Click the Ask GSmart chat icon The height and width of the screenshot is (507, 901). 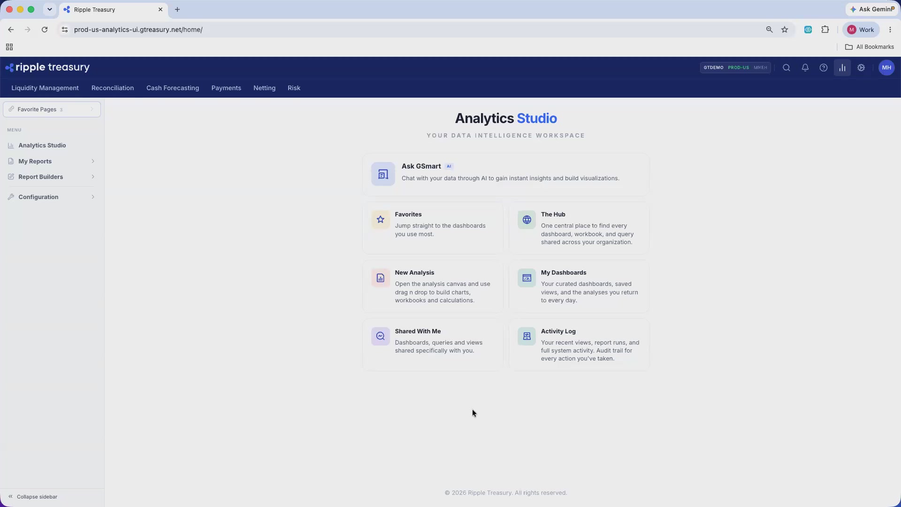coord(383,174)
